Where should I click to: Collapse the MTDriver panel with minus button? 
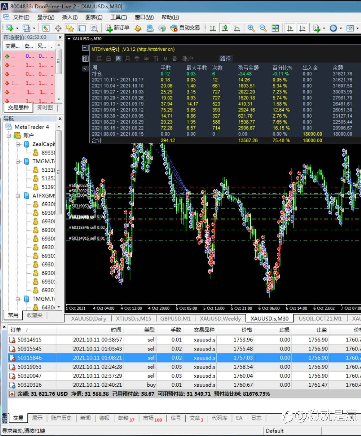click(x=85, y=48)
